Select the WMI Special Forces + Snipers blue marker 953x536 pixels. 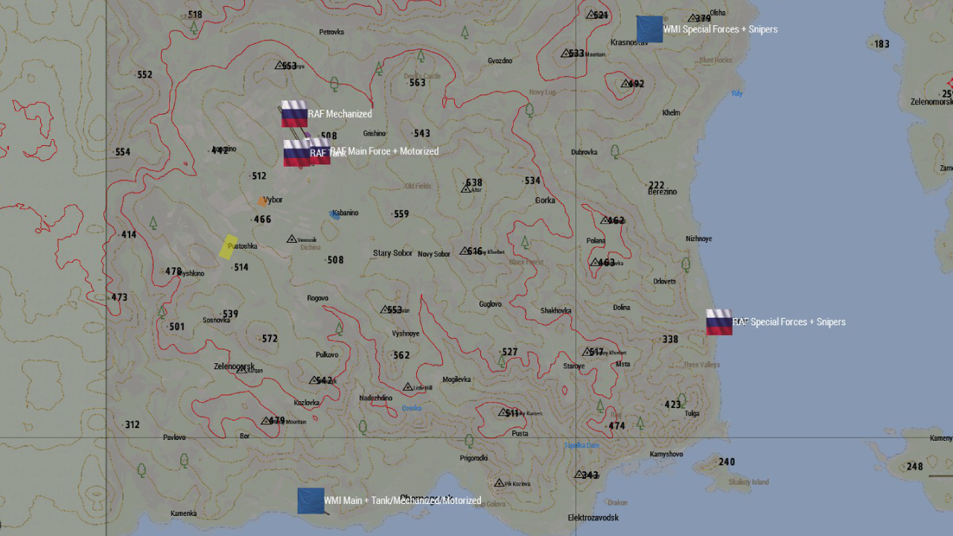click(x=649, y=29)
